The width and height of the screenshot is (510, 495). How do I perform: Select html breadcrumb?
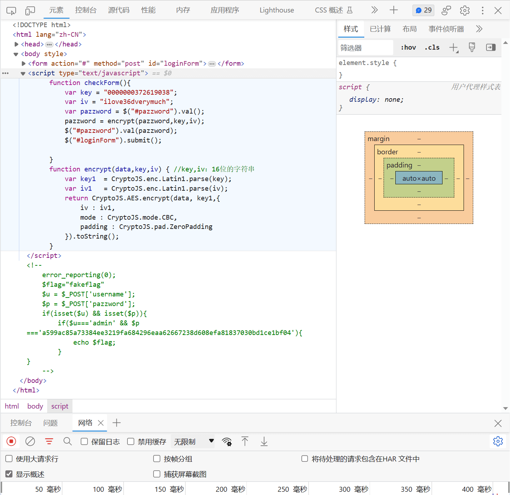[12, 406]
